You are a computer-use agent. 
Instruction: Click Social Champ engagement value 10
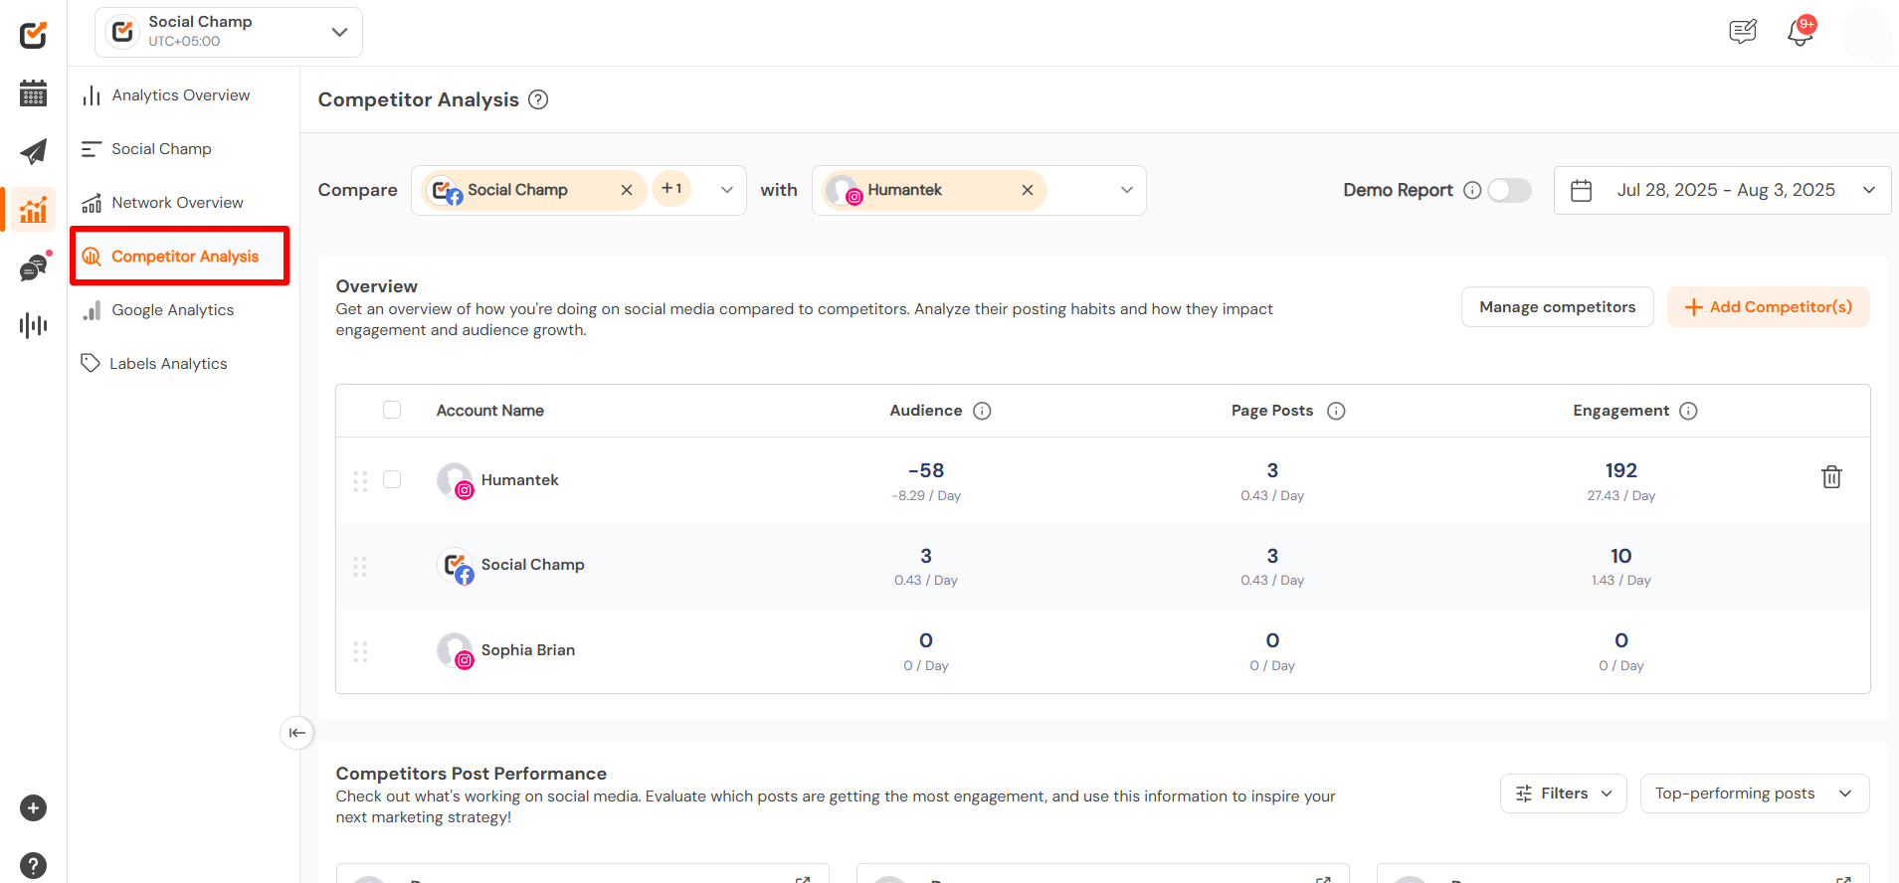point(1620,556)
